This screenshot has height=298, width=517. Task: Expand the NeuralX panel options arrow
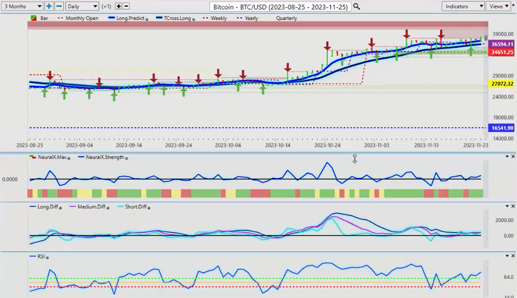507,156
